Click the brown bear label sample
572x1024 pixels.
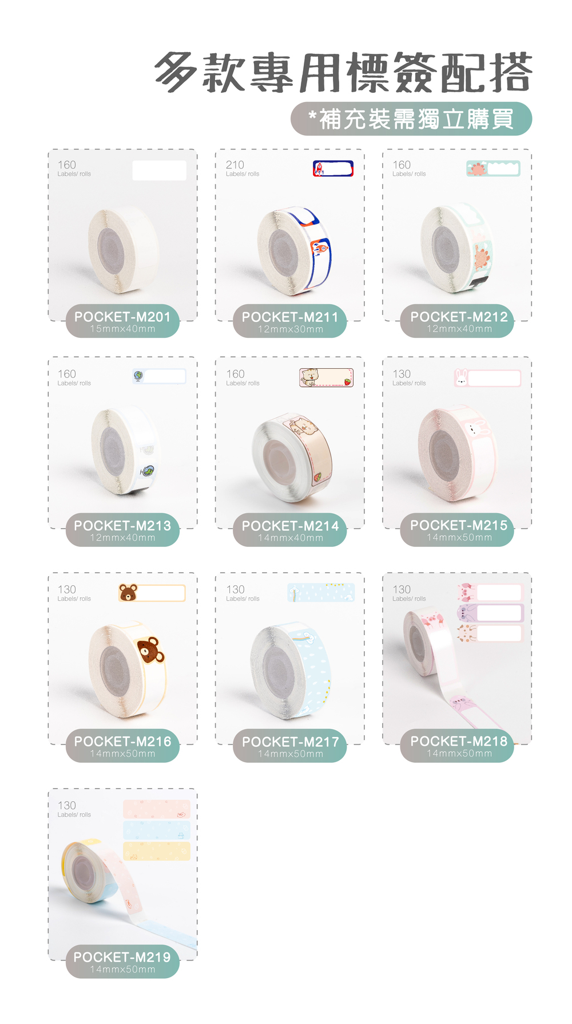pos(152,593)
